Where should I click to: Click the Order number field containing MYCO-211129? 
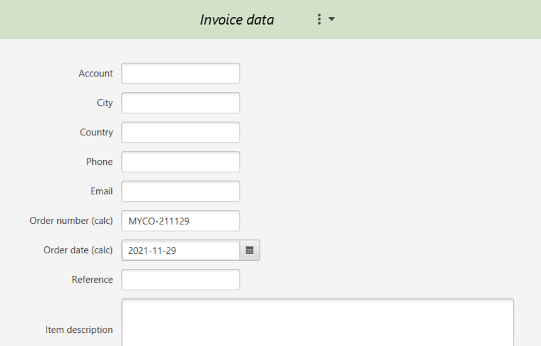pos(180,221)
